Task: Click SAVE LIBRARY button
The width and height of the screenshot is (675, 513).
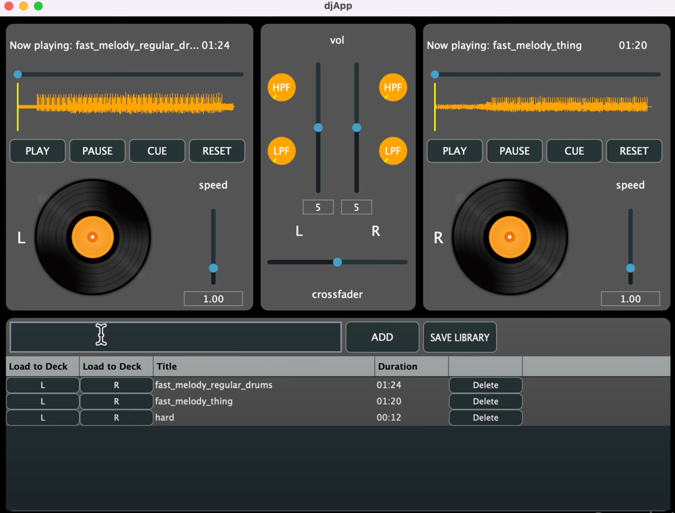Action: pyautogui.click(x=460, y=337)
